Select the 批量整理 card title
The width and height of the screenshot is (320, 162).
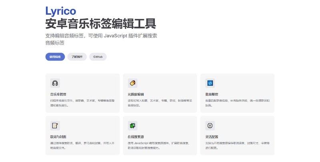coord(212,94)
